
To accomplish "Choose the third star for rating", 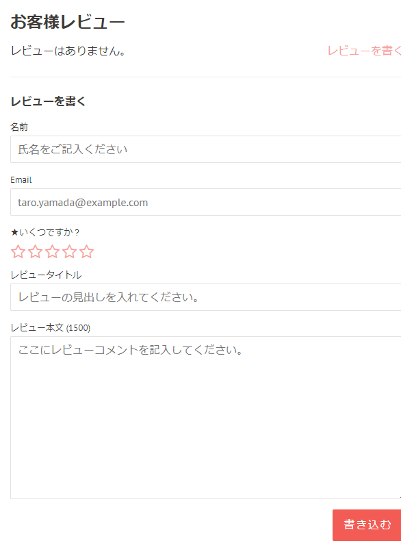I will [52, 251].
